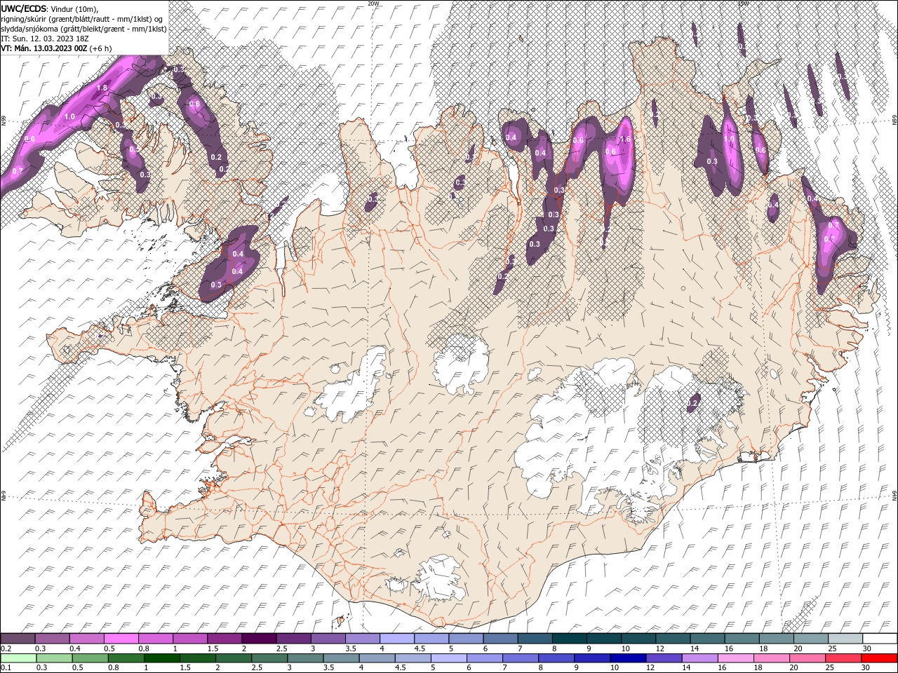Click the slydda/snjókoma description line

(83, 29)
